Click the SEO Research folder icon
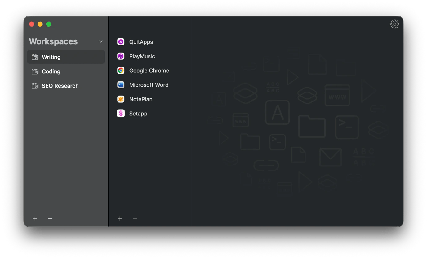 35,86
